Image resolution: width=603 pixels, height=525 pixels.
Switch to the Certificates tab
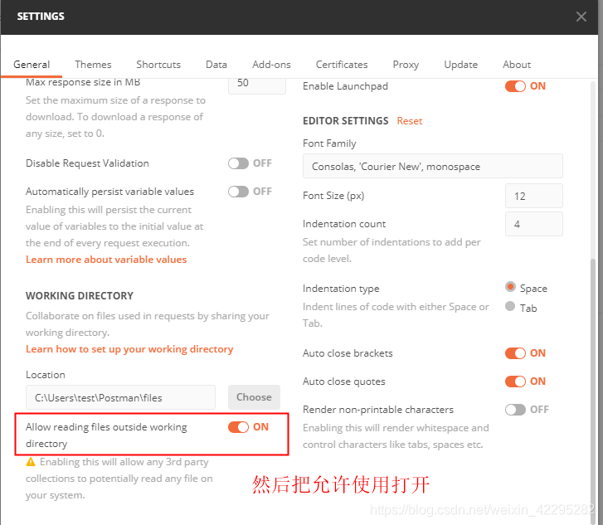[342, 64]
